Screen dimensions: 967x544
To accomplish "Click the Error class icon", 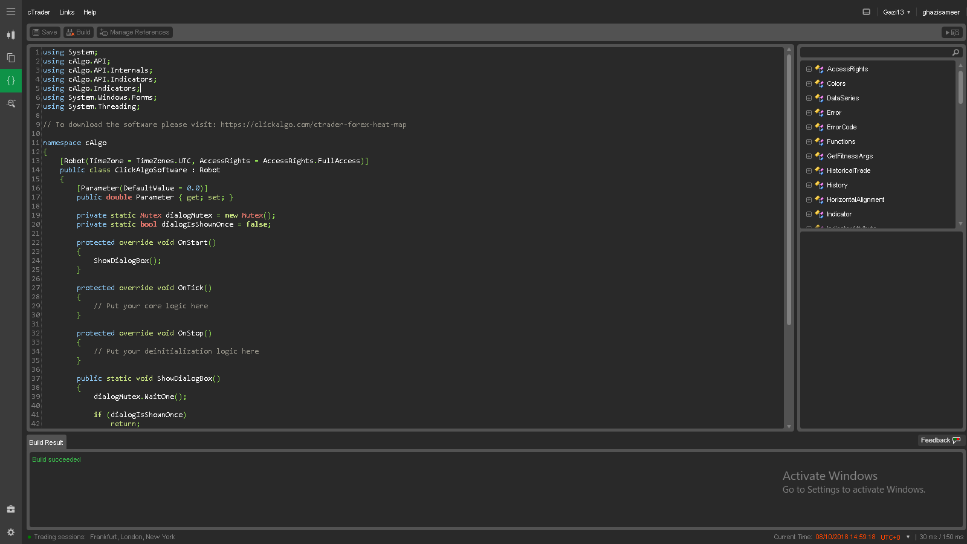I will pyautogui.click(x=820, y=112).
